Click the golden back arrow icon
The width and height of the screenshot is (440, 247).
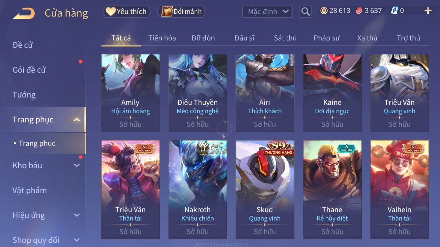(24, 13)
